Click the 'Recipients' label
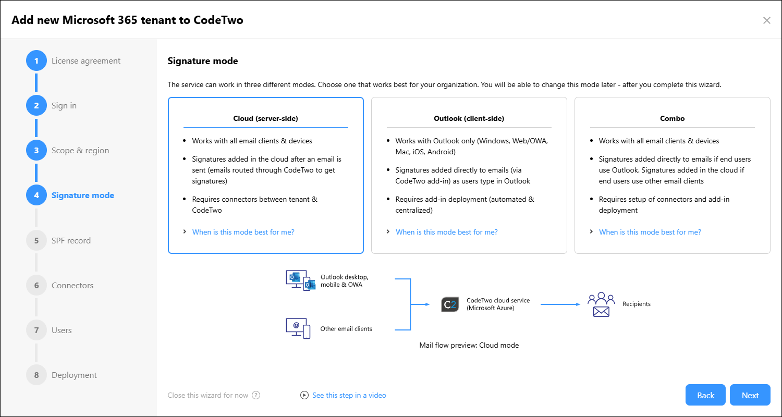Viewport: 782px width, 417px height. pos(637,304)
